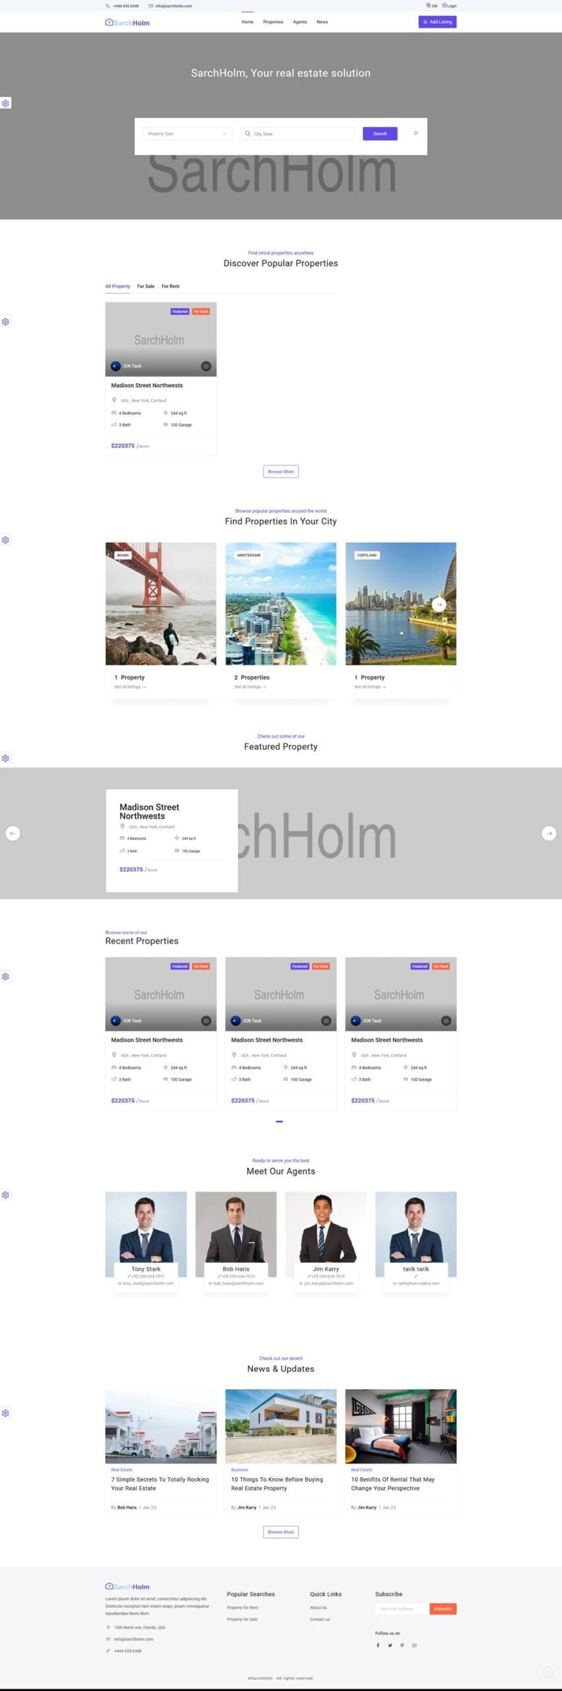Open the Twitter icon in footer

click(390, 1645)
